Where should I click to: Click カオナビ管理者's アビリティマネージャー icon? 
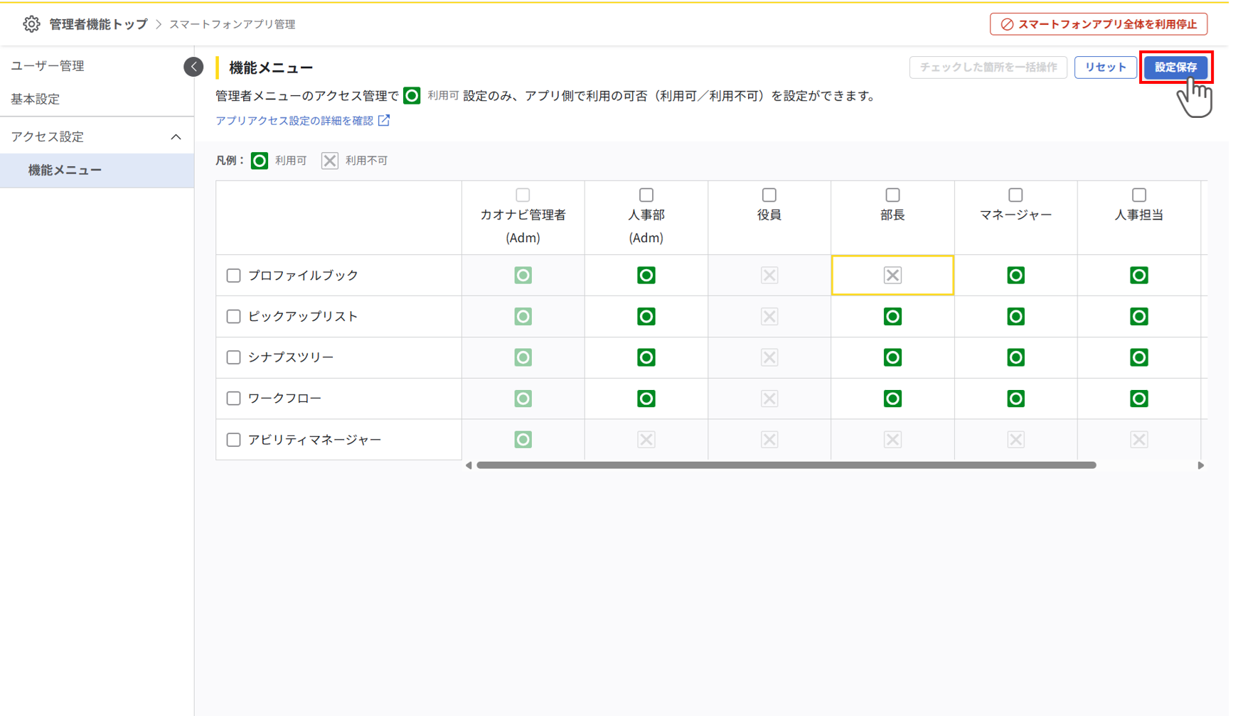[x=523, y=439]
